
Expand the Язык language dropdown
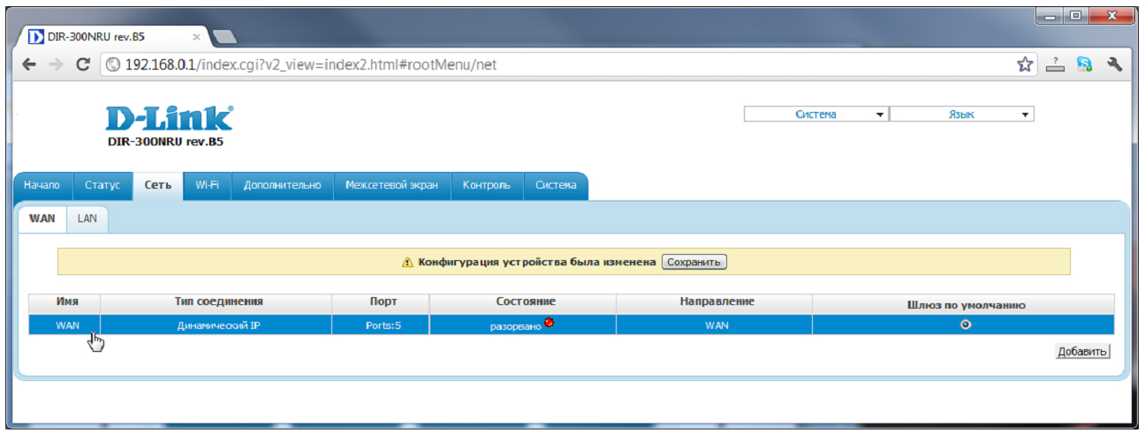[961, 115]
